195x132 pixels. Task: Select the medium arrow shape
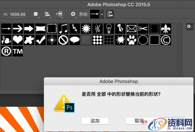point(18,29)
